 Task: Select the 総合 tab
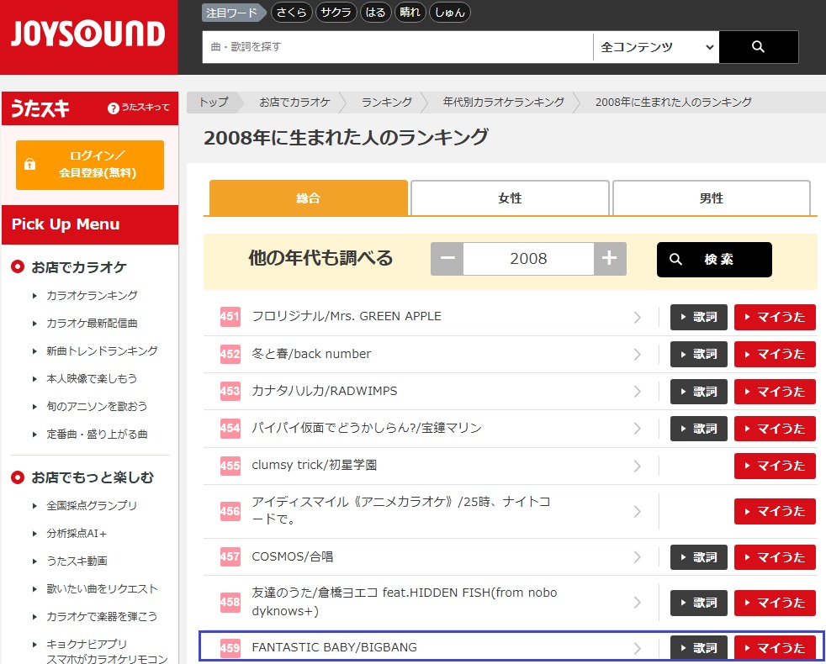(x=308, y=198)
